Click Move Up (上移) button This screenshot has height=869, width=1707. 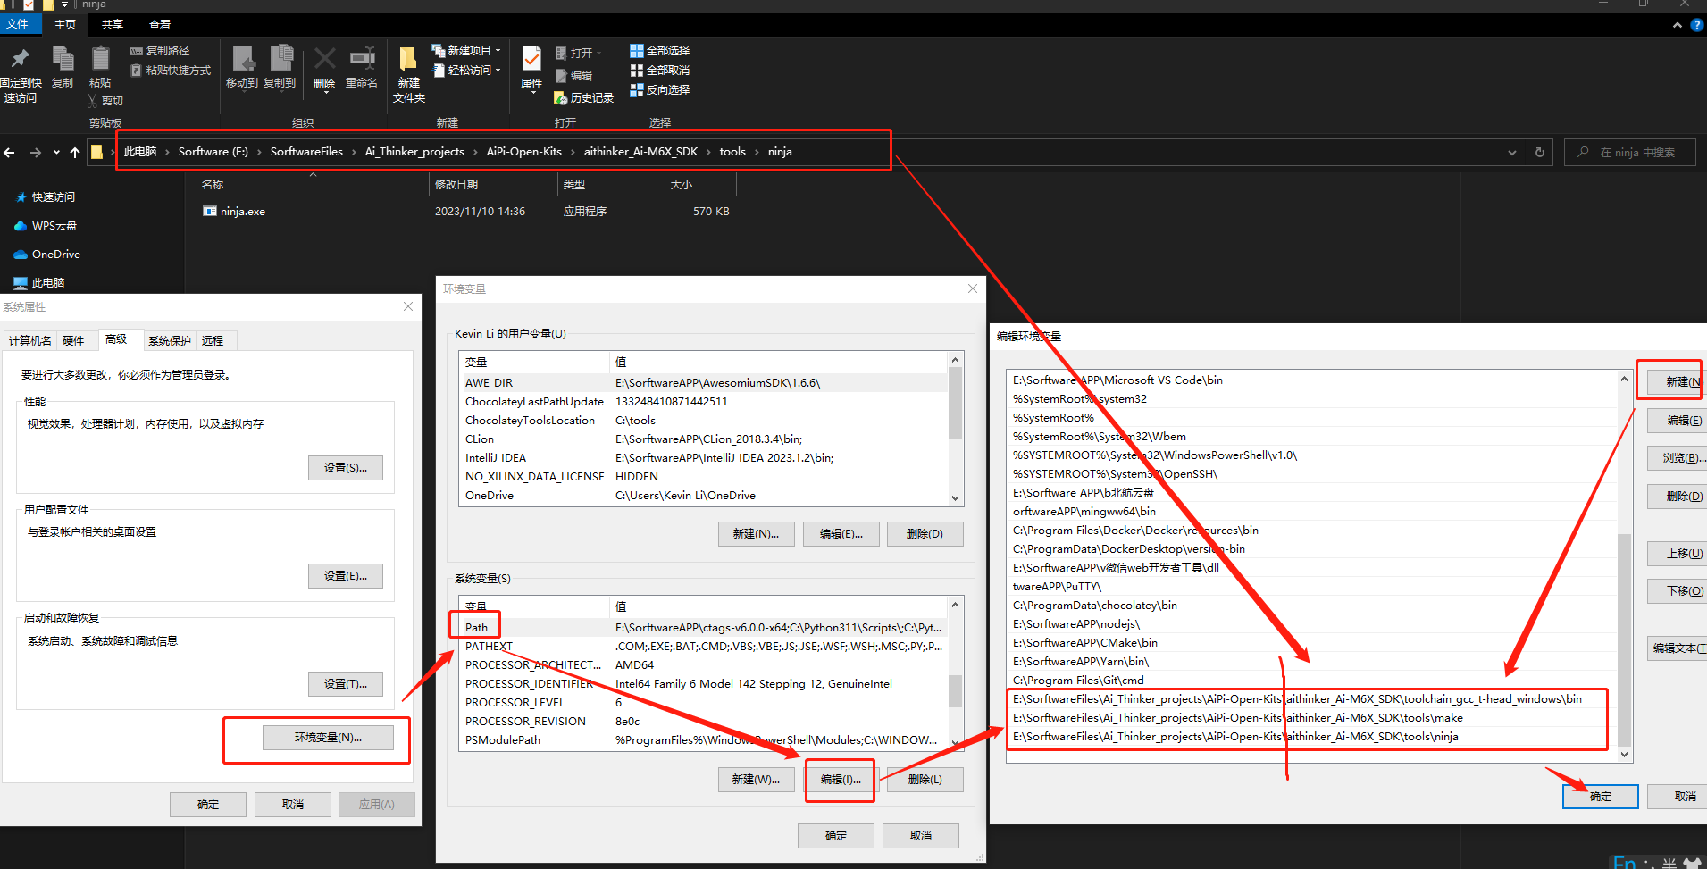1678,554
